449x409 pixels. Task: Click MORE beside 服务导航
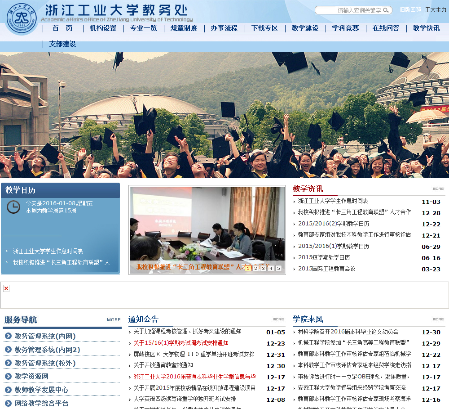click(114, 319)
